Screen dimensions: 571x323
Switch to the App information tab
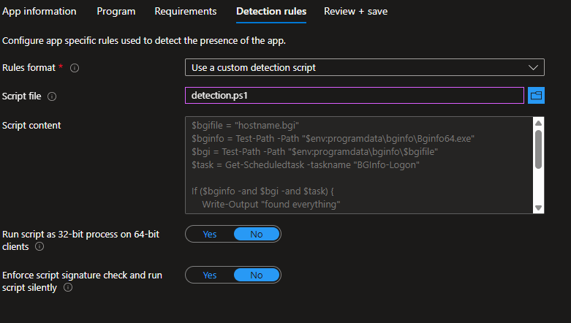point(39,12)
